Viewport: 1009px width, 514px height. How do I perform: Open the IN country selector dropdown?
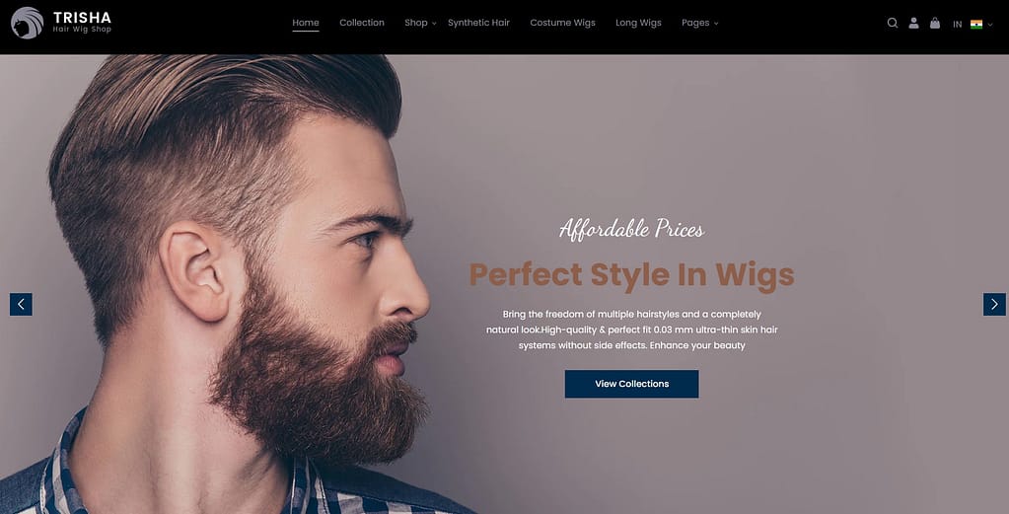coord(973,25)
